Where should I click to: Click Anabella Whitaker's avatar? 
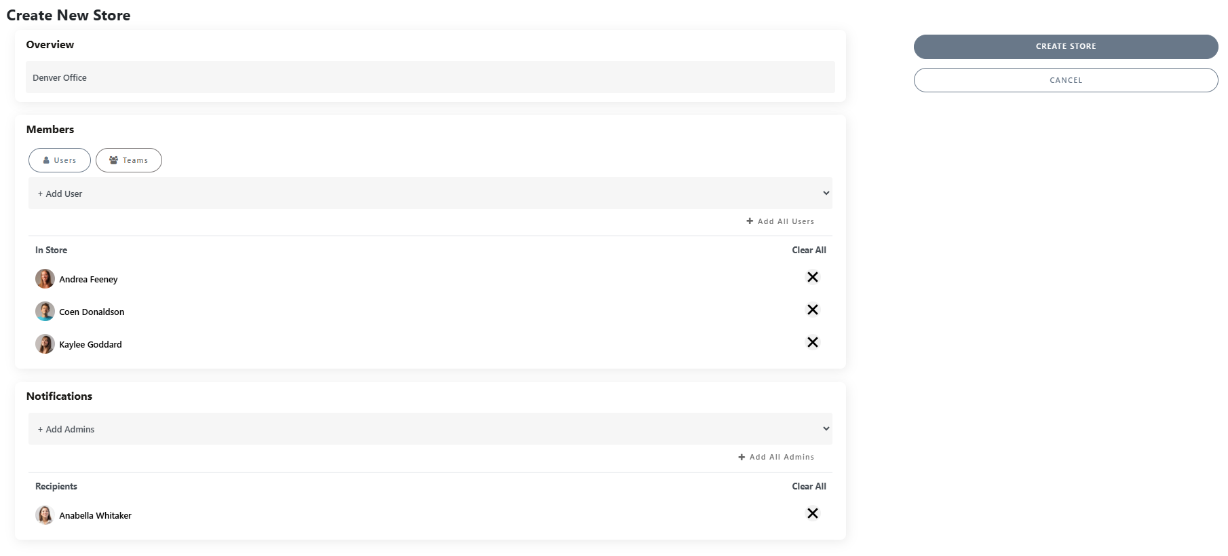click(45, 515)
